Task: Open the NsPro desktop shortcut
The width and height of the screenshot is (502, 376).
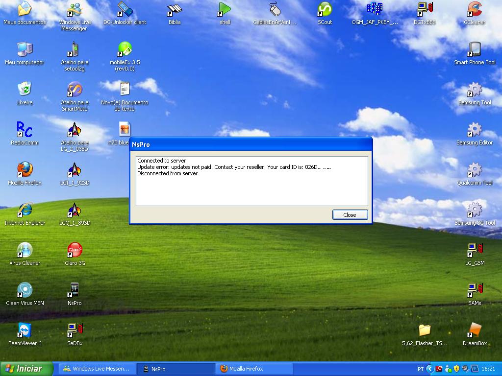Action: tap(75, 290)
